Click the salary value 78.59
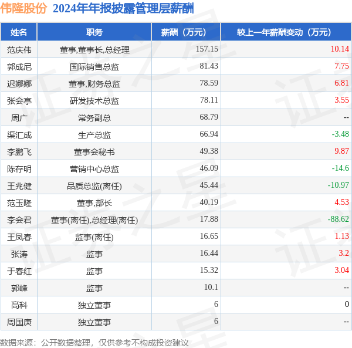352x348 pixels. pyautogui.click(x=209, y=83)
